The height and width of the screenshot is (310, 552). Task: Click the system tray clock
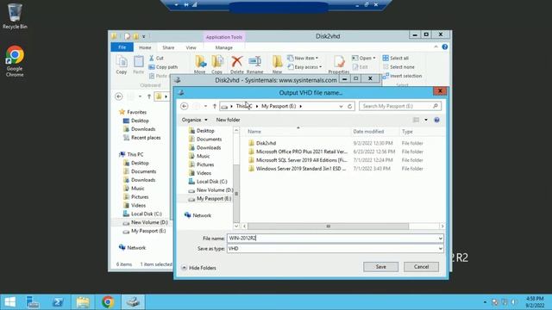click(x=535, y=302)
